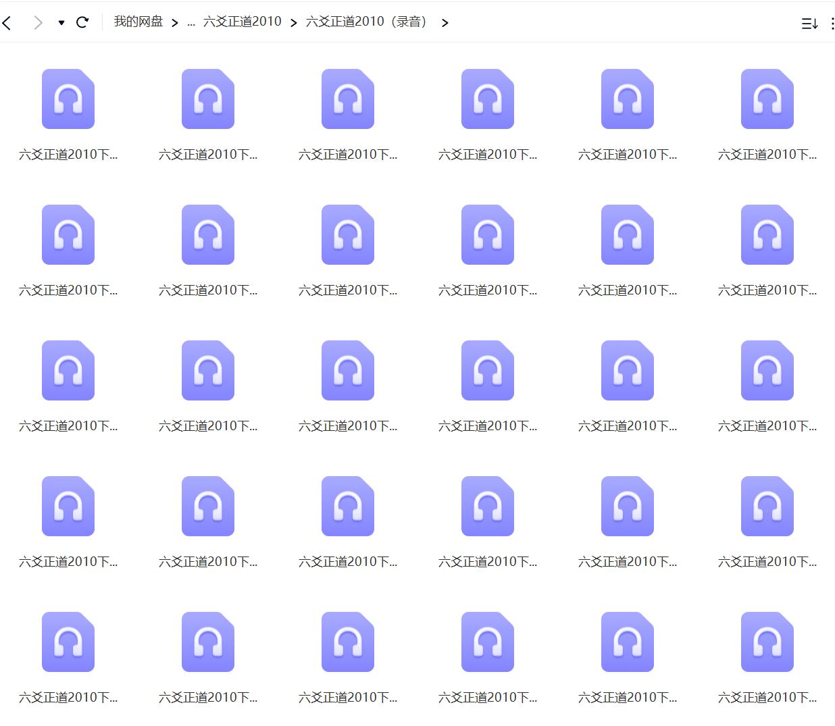Click the chevron after 六爻正道2010（录音）
Screen dimensions: 835x726
tap(445, 22)
